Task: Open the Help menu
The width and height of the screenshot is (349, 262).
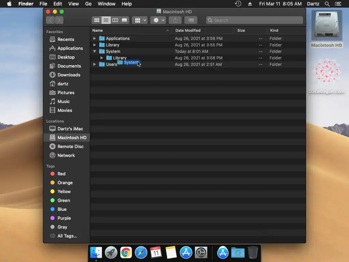Action: click(127, 4)
